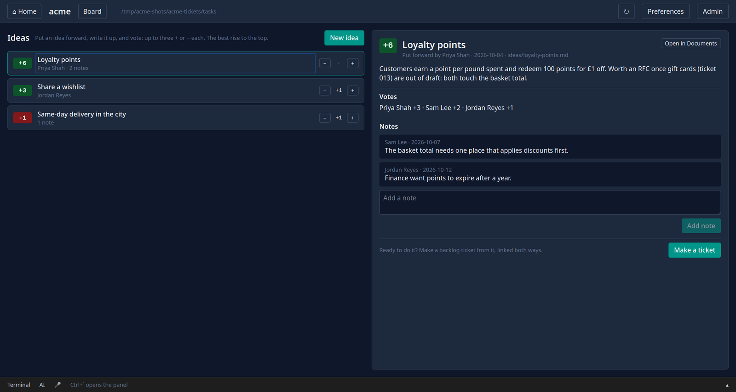The image size is (736, 392).
Task: Open the AI panel
Action: (42, 385)
